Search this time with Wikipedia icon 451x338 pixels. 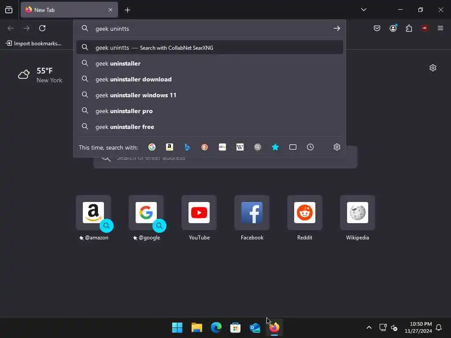tap(240, 147)
